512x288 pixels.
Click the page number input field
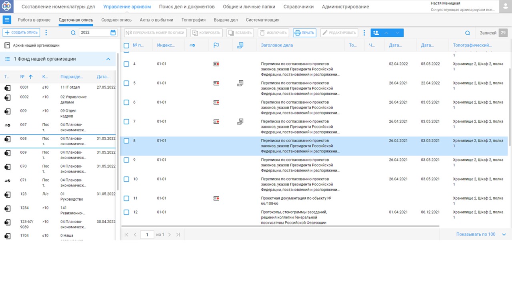(147, 234)
